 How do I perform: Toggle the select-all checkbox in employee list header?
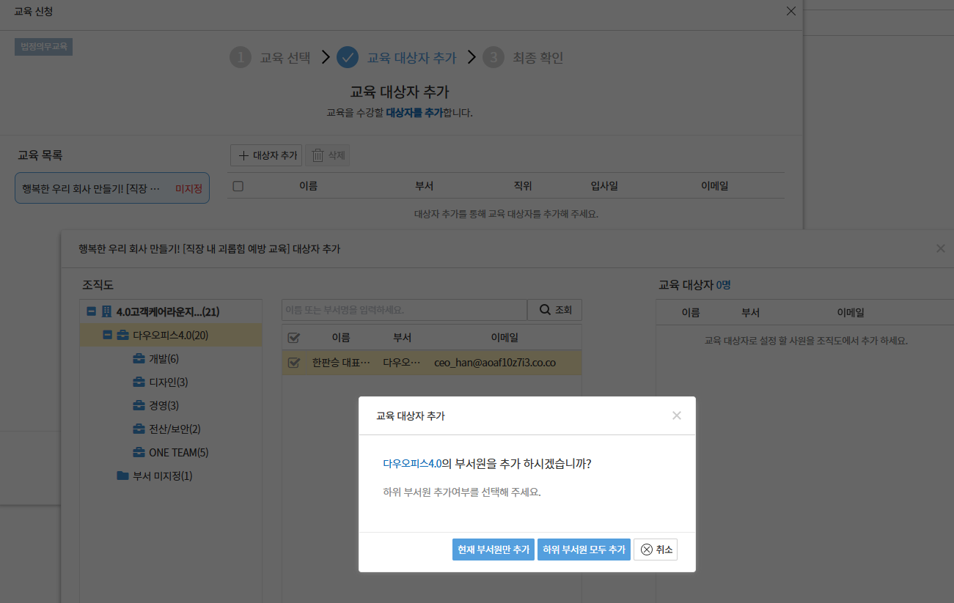(x=293, y=338)
